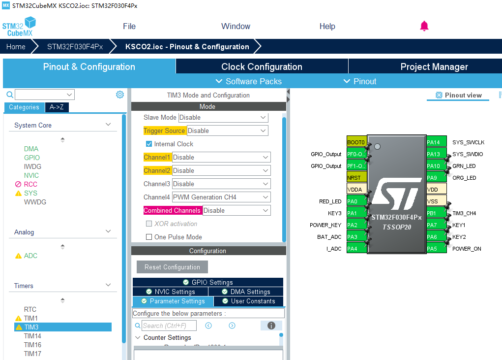Click the search magnifier beside category dropdown
502x360 pixels.
click(x=10, y=95)
